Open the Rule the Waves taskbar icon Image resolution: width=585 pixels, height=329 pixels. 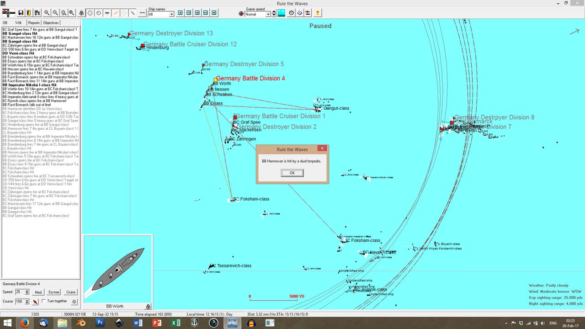[x=232, y=323]
